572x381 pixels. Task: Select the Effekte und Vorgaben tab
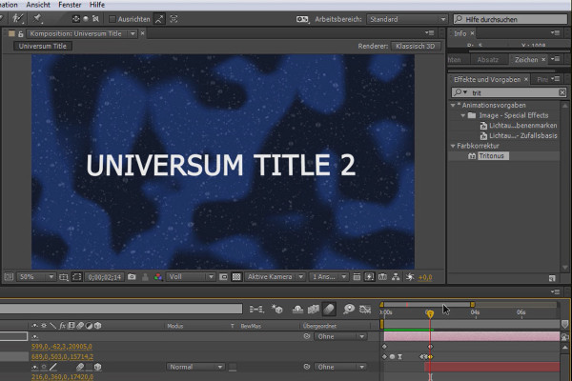point(487,79)
